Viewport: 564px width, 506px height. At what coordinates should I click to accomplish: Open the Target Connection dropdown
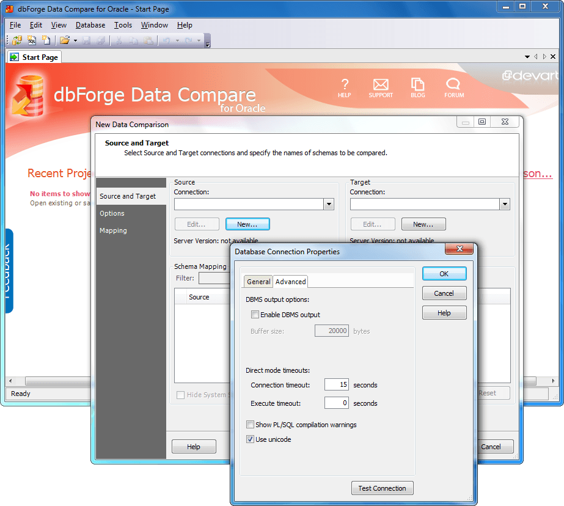(505, 204)
